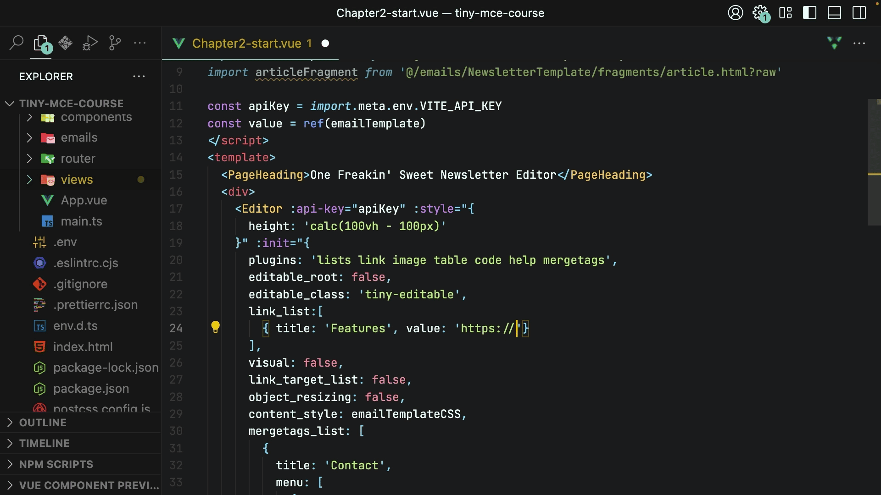Select the Chapter2-start.vue editor tab

(x=250, y=43)
